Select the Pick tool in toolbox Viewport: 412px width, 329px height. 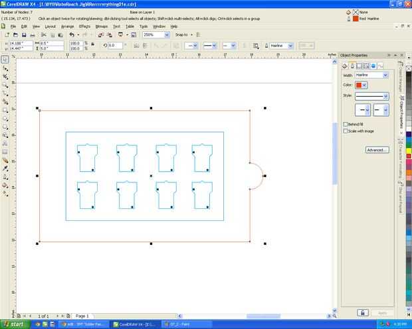(x=5, y=60)
